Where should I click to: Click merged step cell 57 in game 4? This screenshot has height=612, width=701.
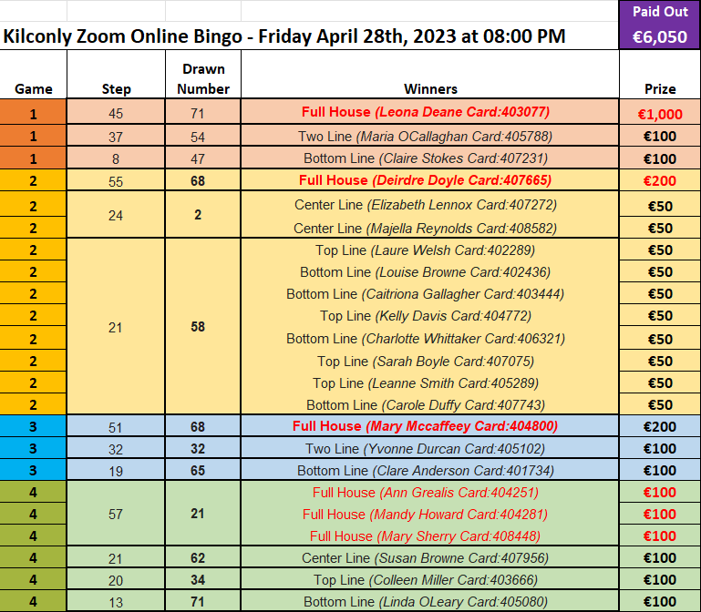pos(117,514)
